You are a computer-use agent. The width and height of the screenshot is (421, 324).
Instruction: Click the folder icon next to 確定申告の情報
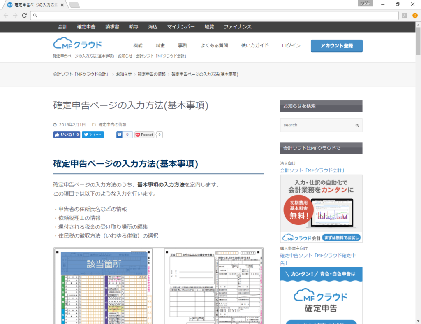tap(94, 124)
